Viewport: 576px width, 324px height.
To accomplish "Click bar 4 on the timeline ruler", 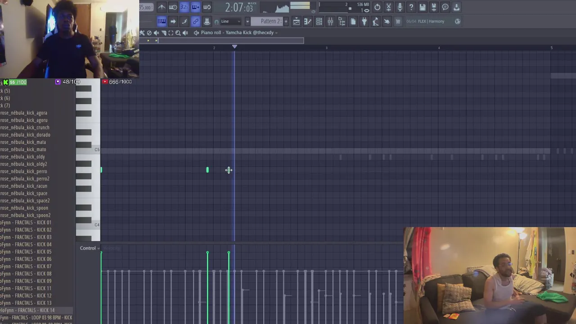I will (x=439, y=48).
